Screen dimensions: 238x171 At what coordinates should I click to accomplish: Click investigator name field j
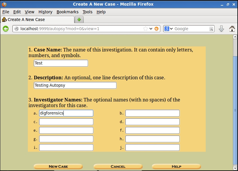pyautogui.click(x=152, y=148)
